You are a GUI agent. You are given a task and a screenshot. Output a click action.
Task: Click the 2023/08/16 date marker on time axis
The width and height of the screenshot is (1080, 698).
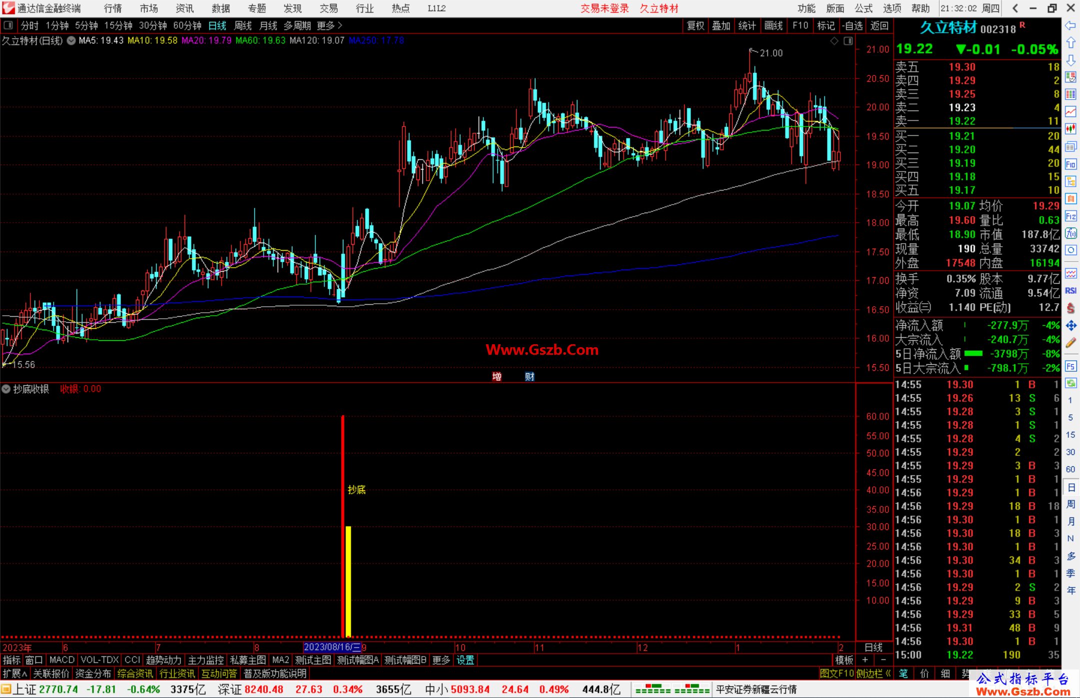click(x=332, y=647)
